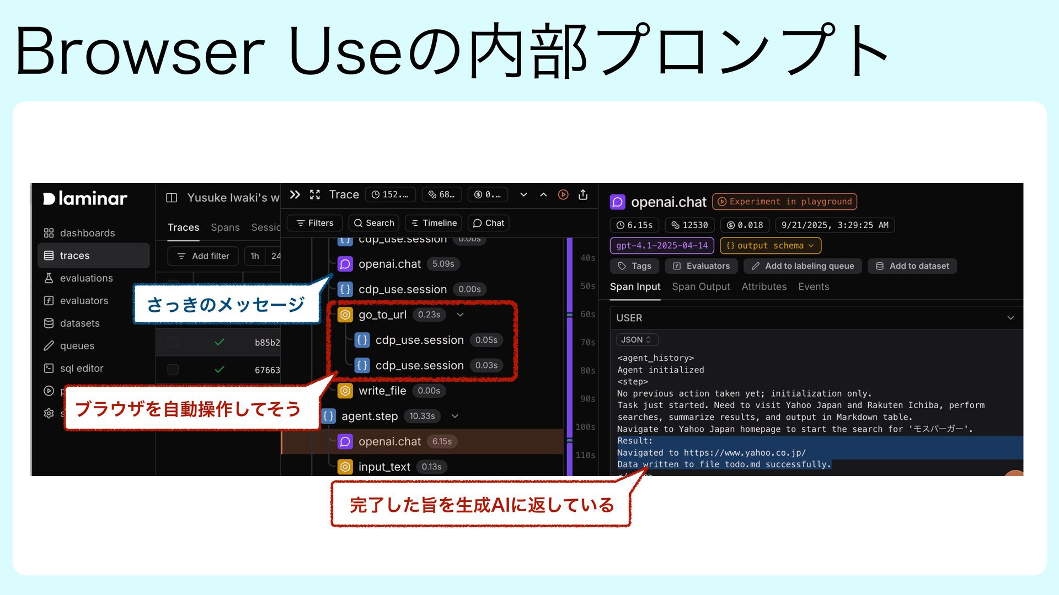This screenshot has height=595, width=1059.
Task: Select the openai.chat 5.09s span
Action: tap(399, 264)
